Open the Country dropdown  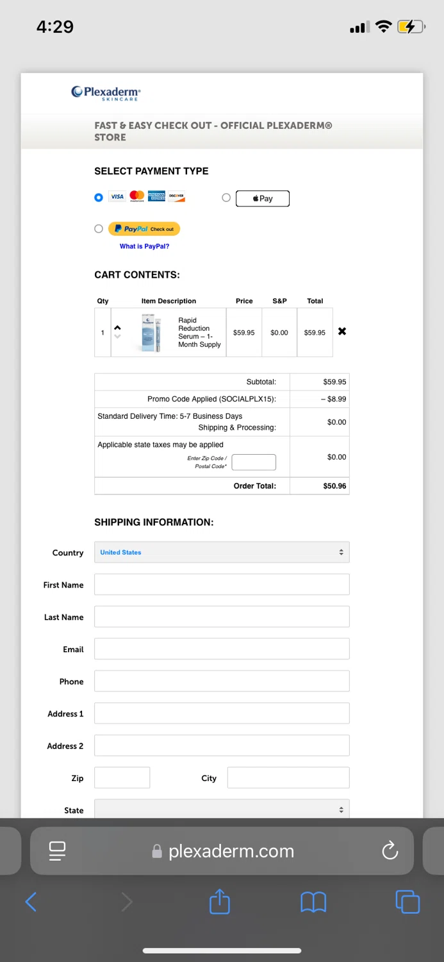pos(222,552)
